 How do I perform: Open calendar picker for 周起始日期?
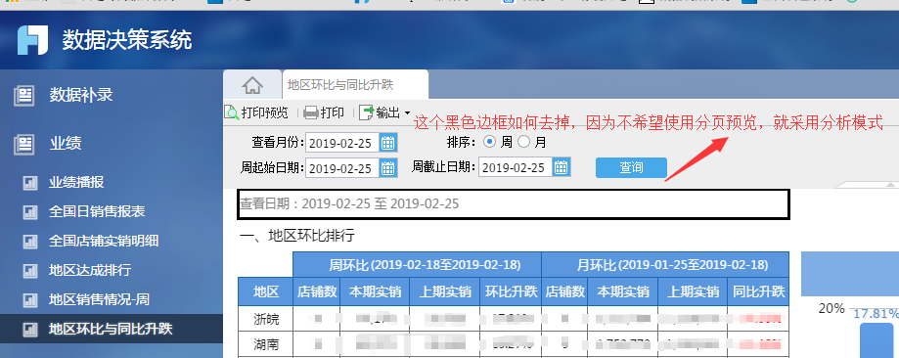click(388, 168)
